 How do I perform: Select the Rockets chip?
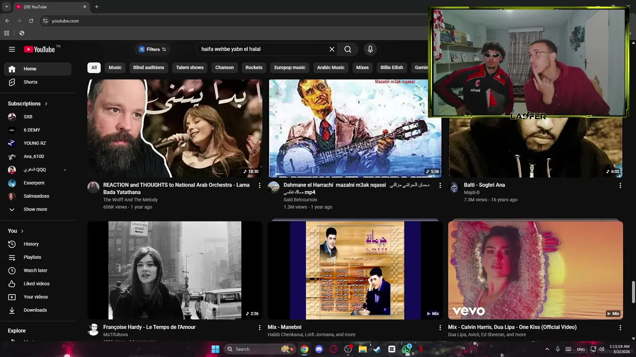(254, 67)
